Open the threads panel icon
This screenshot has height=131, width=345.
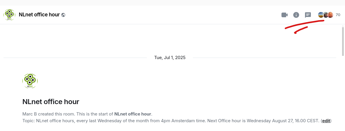[x=308, y=15]
